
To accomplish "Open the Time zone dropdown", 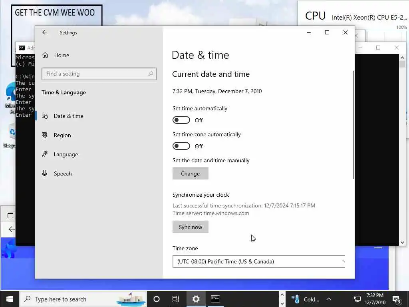I will pos(259,261).
